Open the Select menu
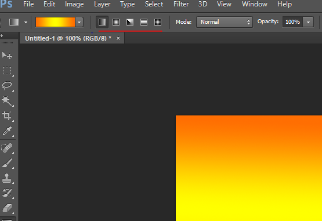This screenshot has height=221, width=322. pos(154,4)
